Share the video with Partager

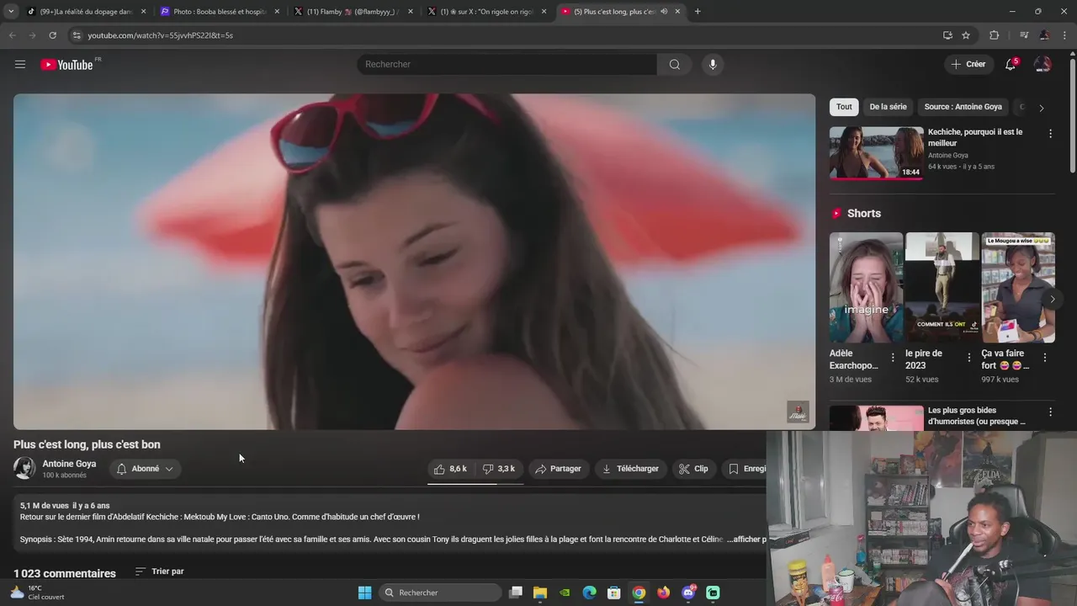558,469
